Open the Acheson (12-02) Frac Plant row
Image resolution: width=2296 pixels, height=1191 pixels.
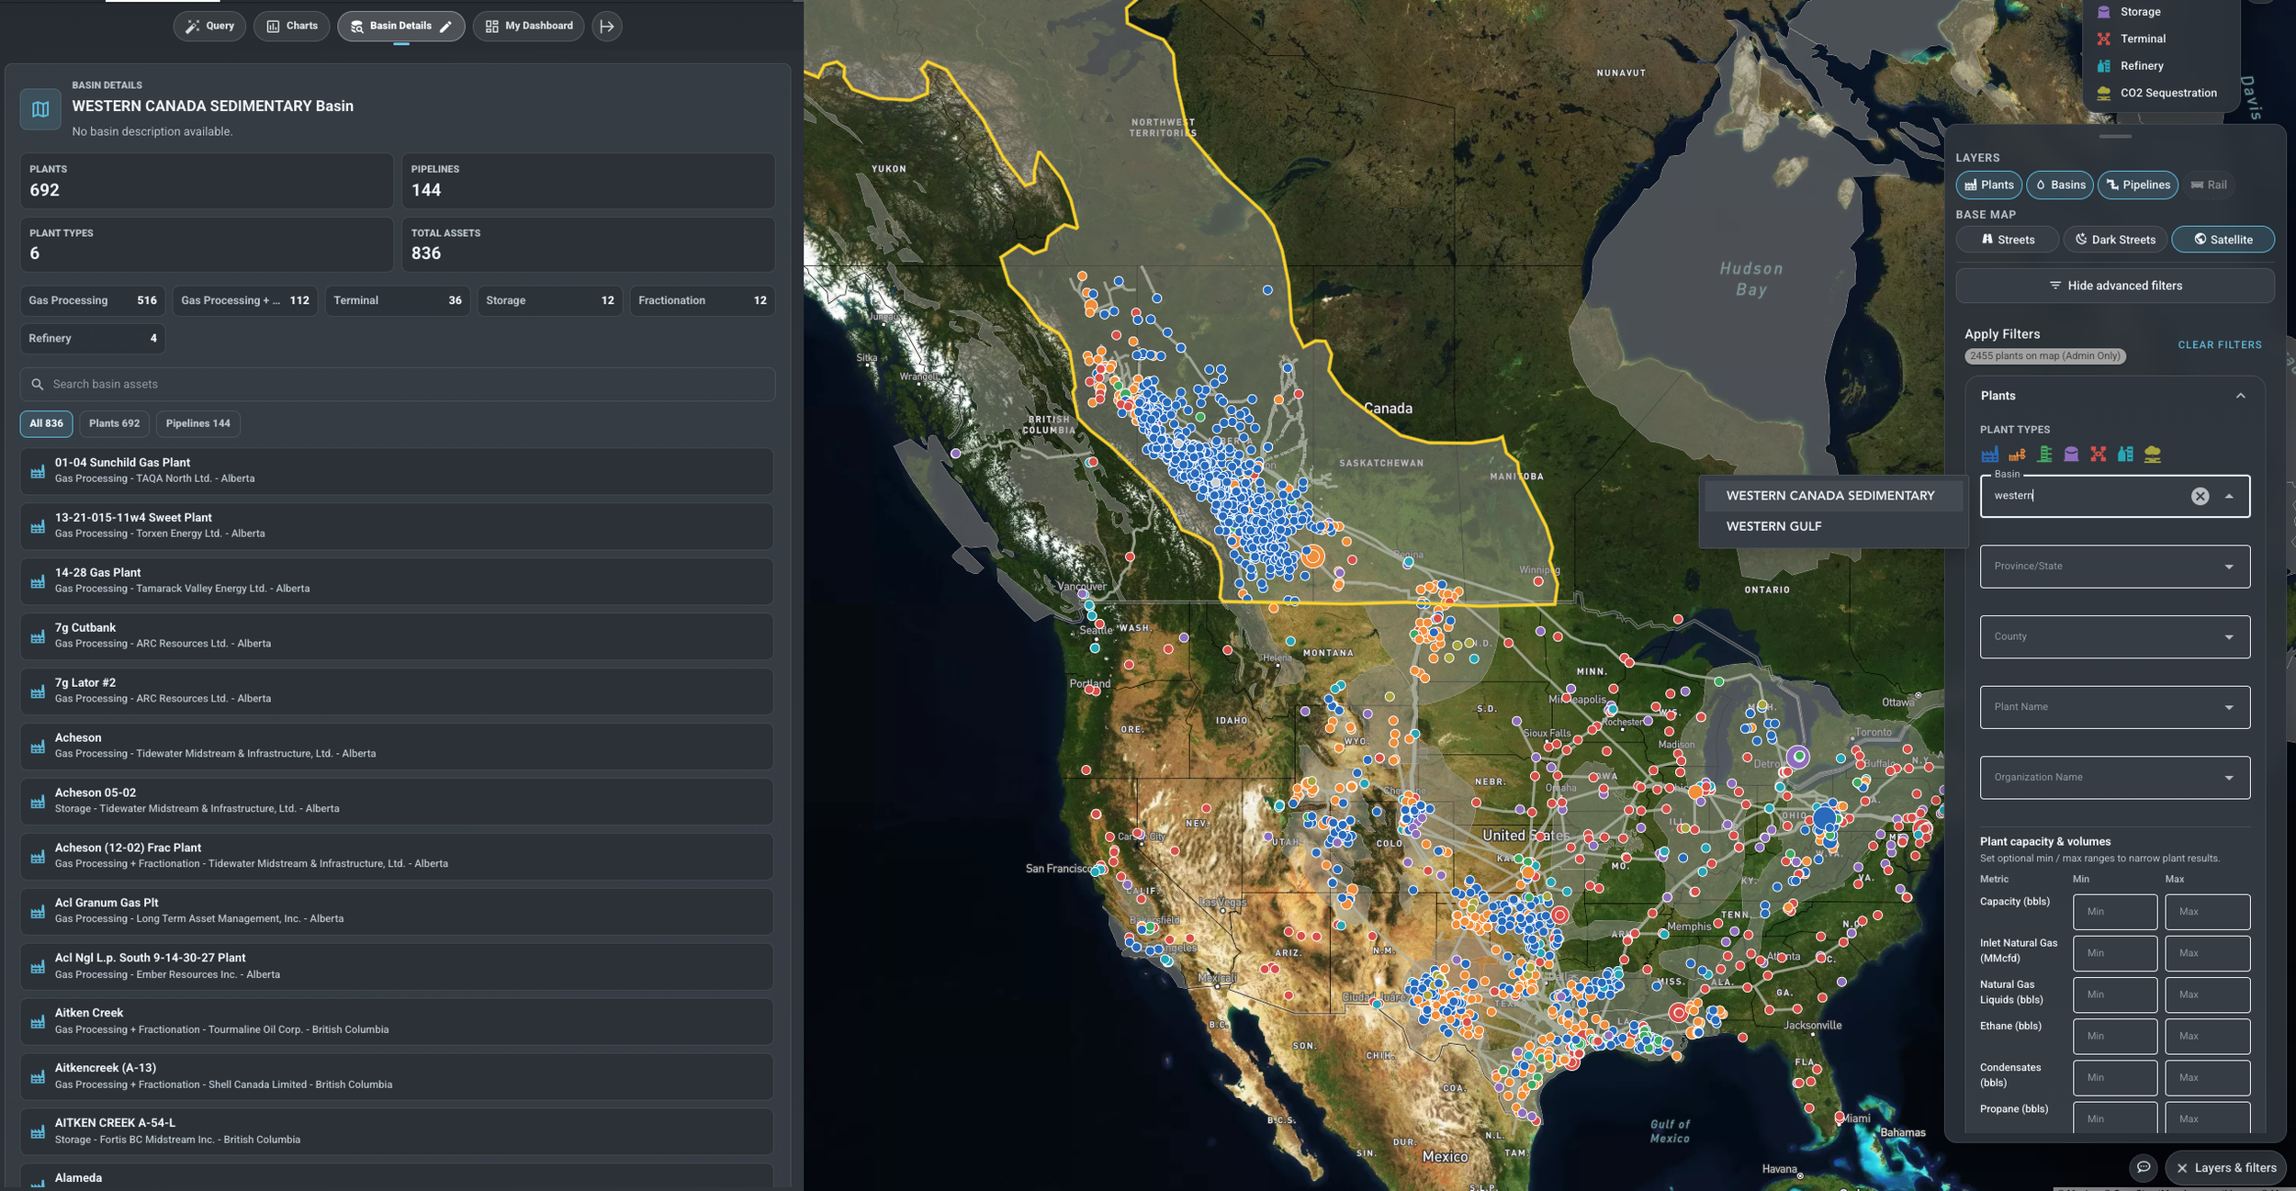pyautogui.click(x=397, y=856)
